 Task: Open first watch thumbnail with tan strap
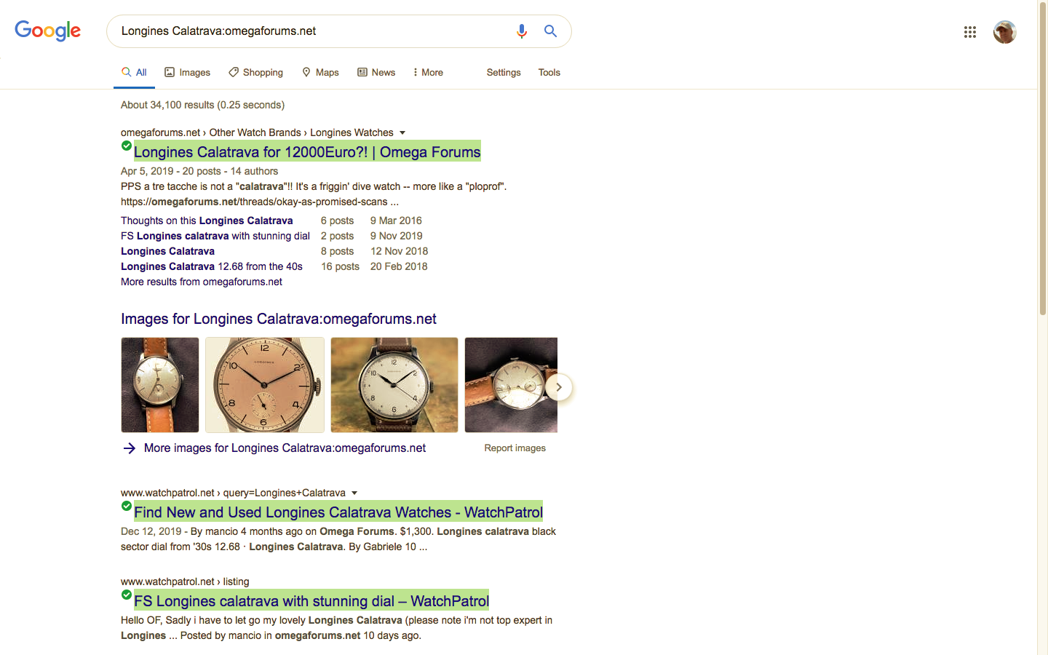point(160,385)
